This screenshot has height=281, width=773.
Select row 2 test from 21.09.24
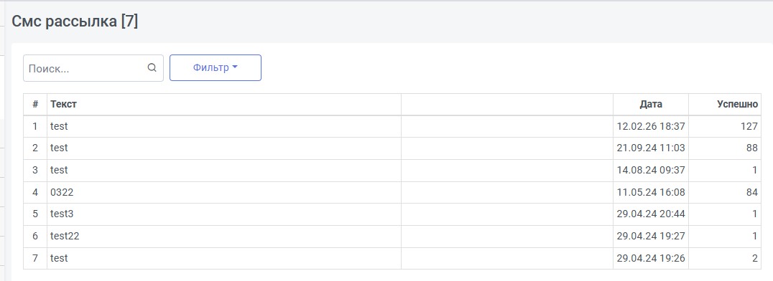pos(392,148)
